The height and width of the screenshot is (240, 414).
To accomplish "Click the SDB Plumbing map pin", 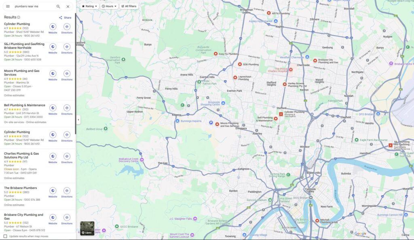I will pyautogui.click(x=240, y=64).
